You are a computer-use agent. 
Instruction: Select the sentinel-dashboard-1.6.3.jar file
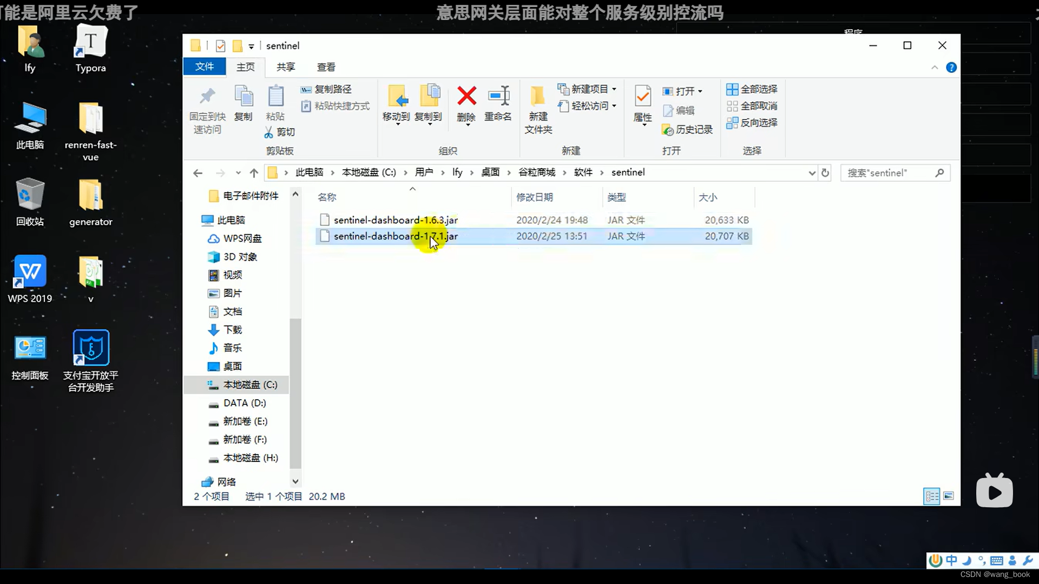(x=396, y=220)
